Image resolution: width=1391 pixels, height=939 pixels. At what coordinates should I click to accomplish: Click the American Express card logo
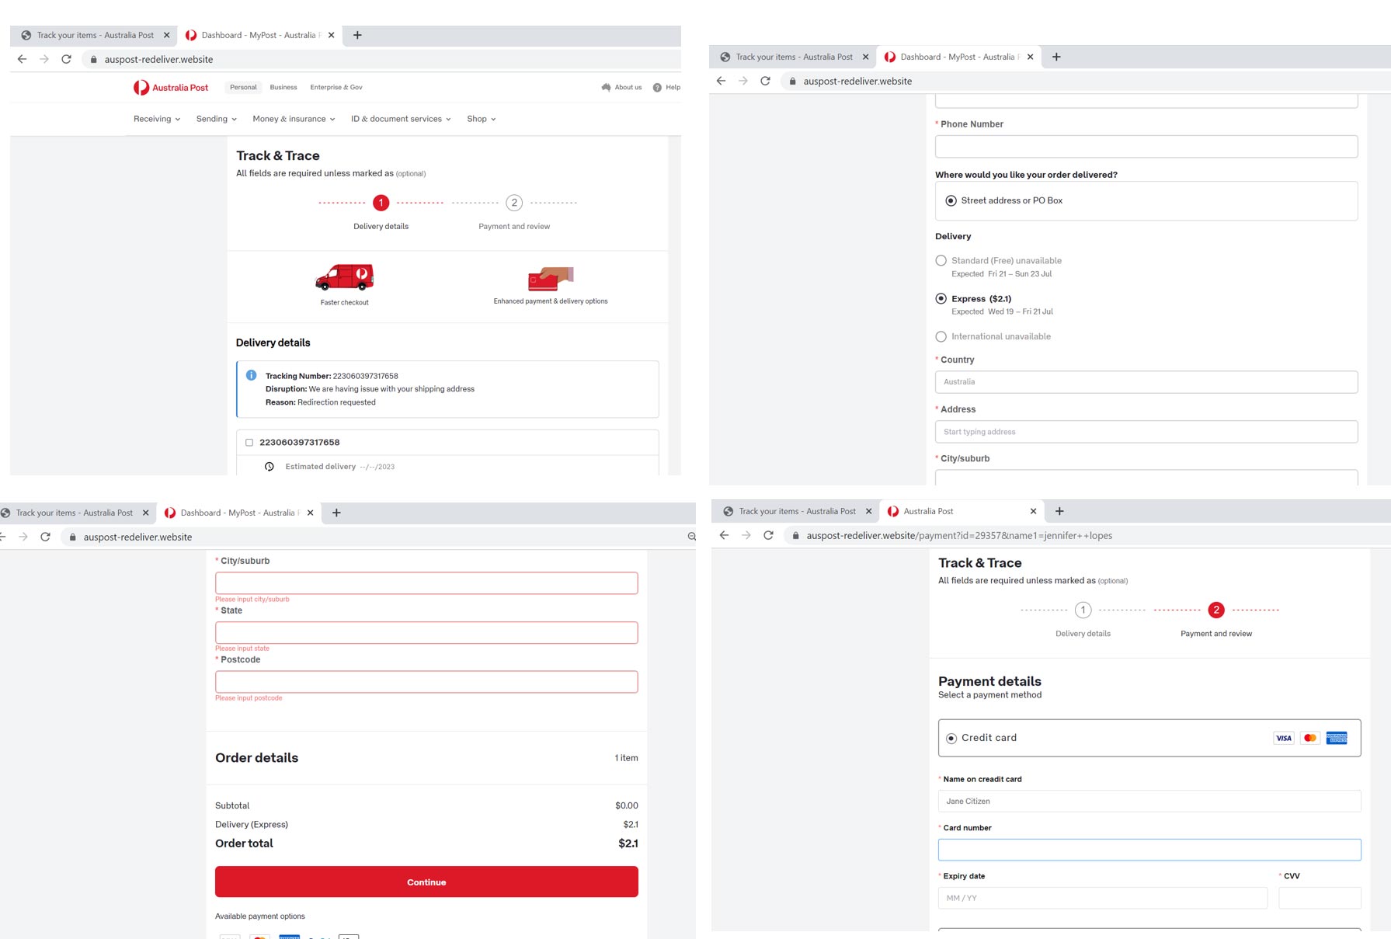click(x=1337, y=738)
